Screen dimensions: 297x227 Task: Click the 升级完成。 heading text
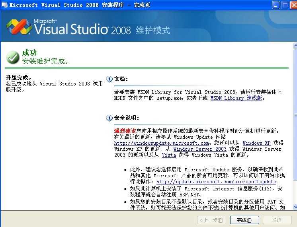click(19, 78)
